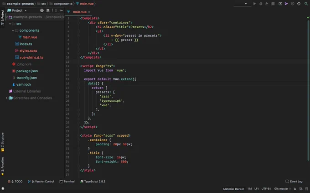Screen dimensions: 310x193
Task: Hide the Project panel with the hide icon
Action: tap(61, 10)
